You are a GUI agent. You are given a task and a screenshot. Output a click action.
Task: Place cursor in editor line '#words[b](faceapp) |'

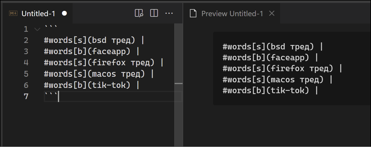point(92,51)
